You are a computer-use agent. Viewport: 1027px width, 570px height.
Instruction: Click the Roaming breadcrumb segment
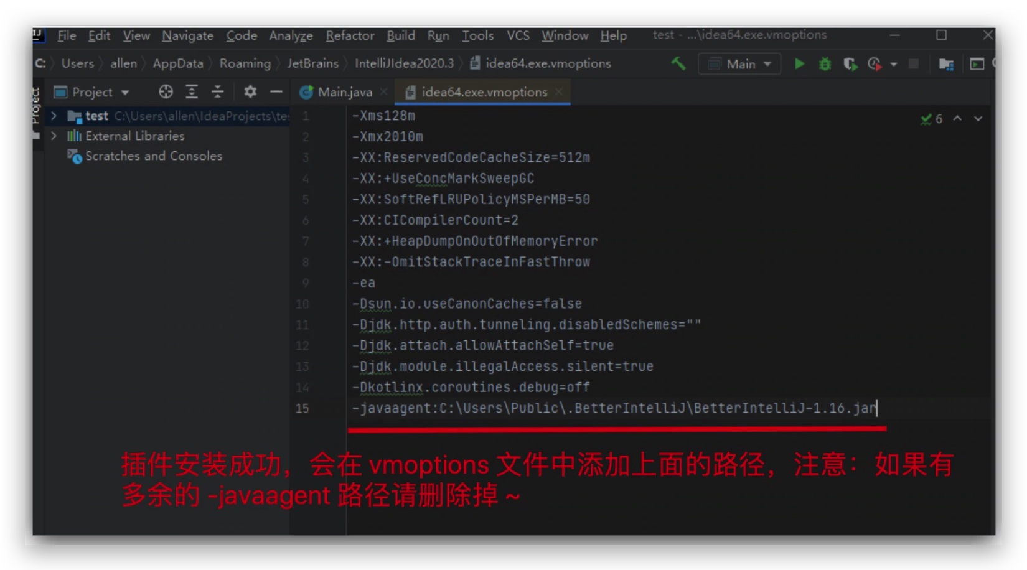[245, 63]
